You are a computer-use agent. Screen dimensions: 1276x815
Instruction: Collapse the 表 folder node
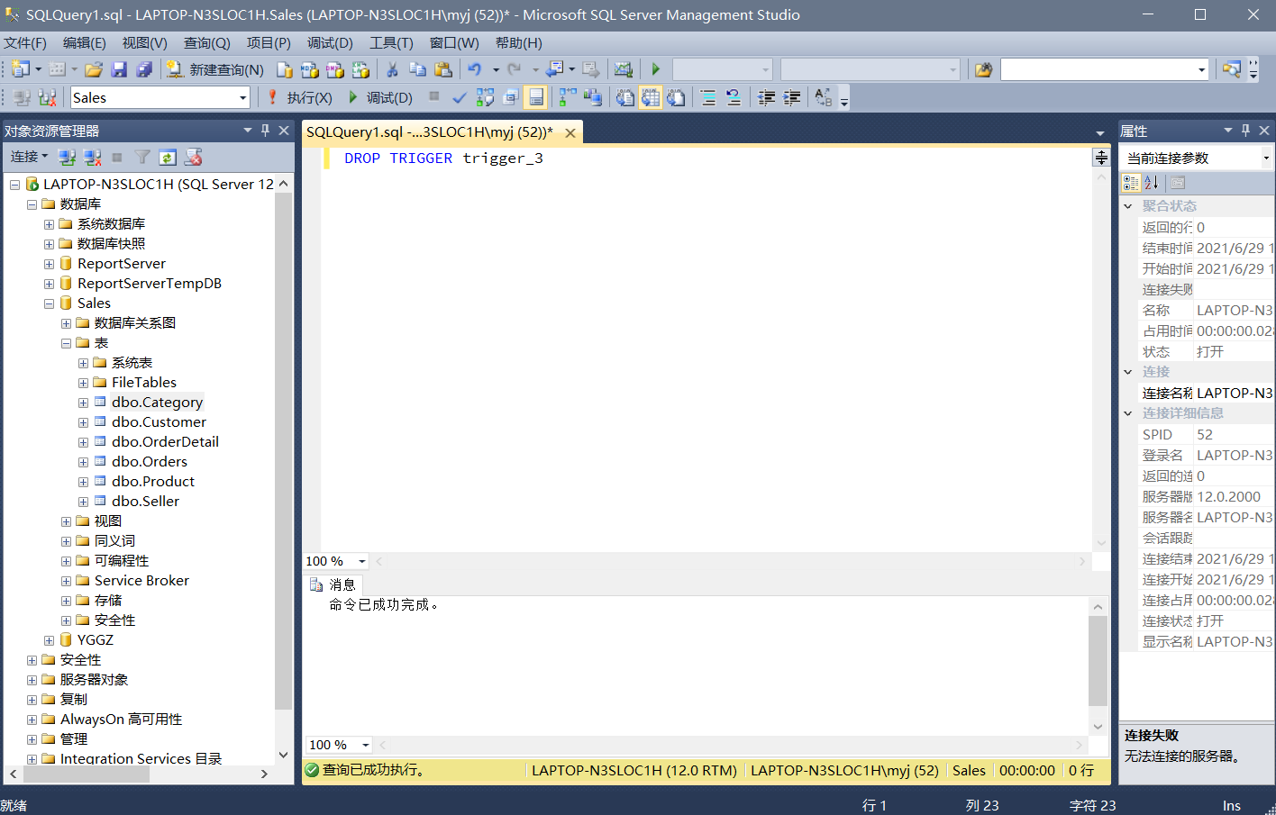tap(66, 343)
